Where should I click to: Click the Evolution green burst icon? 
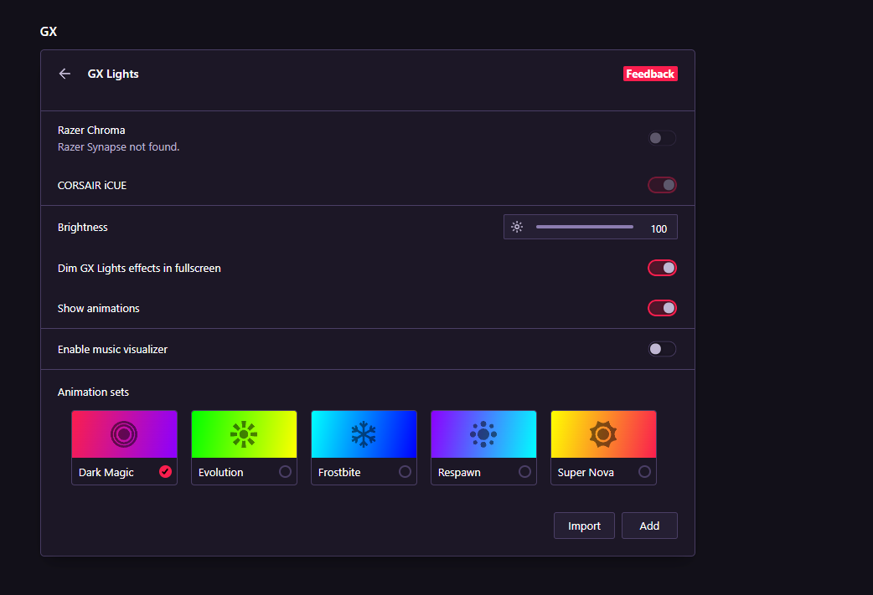point(244,434)
